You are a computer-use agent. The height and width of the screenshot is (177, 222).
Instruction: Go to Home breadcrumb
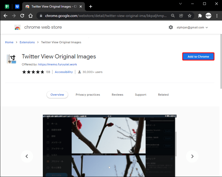9,42
